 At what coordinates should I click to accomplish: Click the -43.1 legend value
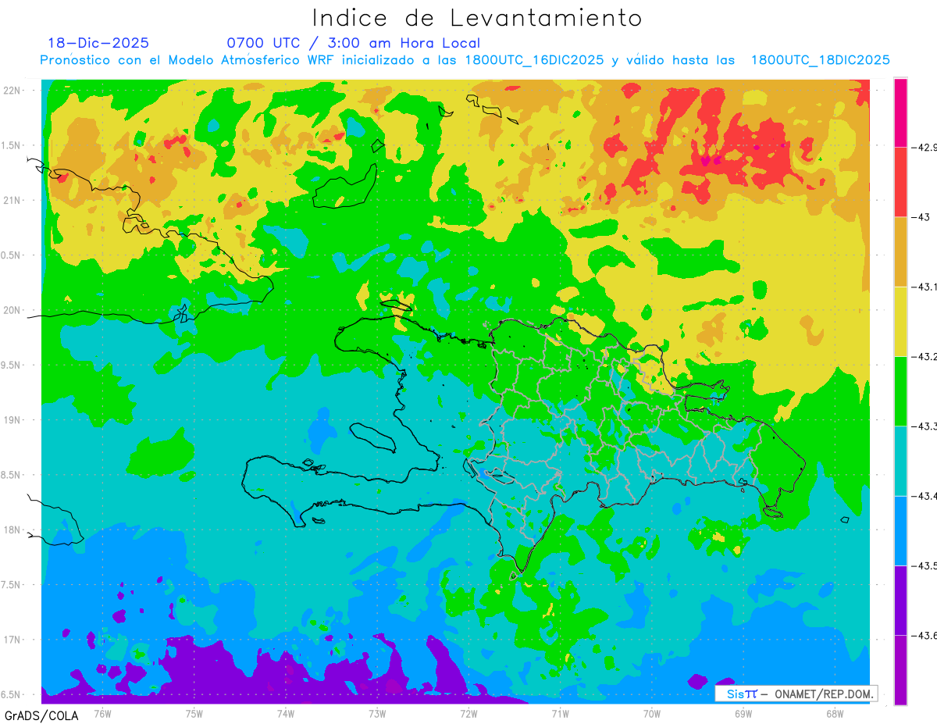click(925, 287)
